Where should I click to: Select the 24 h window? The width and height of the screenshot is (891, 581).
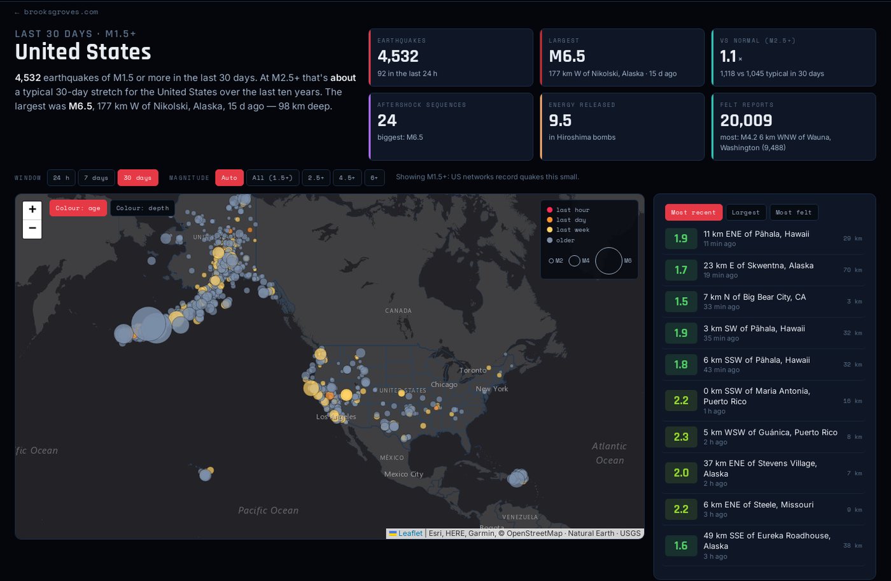click(61, 178)
